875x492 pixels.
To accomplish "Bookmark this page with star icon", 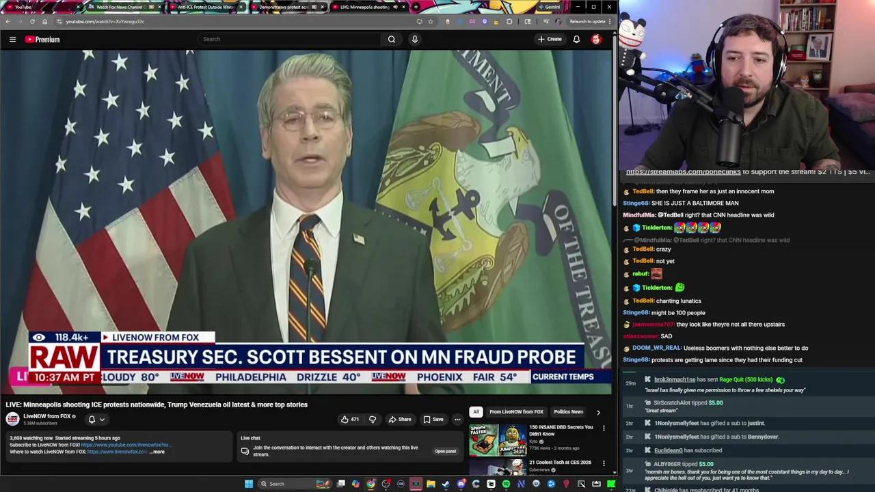I will (431, 21).
